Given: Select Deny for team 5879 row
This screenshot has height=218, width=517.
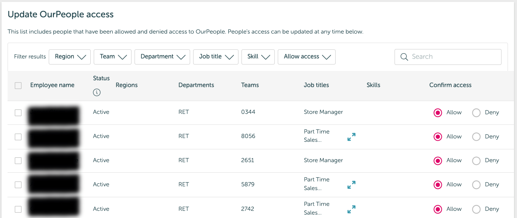Looking at the screenshot, I should [x=477, y=185].
